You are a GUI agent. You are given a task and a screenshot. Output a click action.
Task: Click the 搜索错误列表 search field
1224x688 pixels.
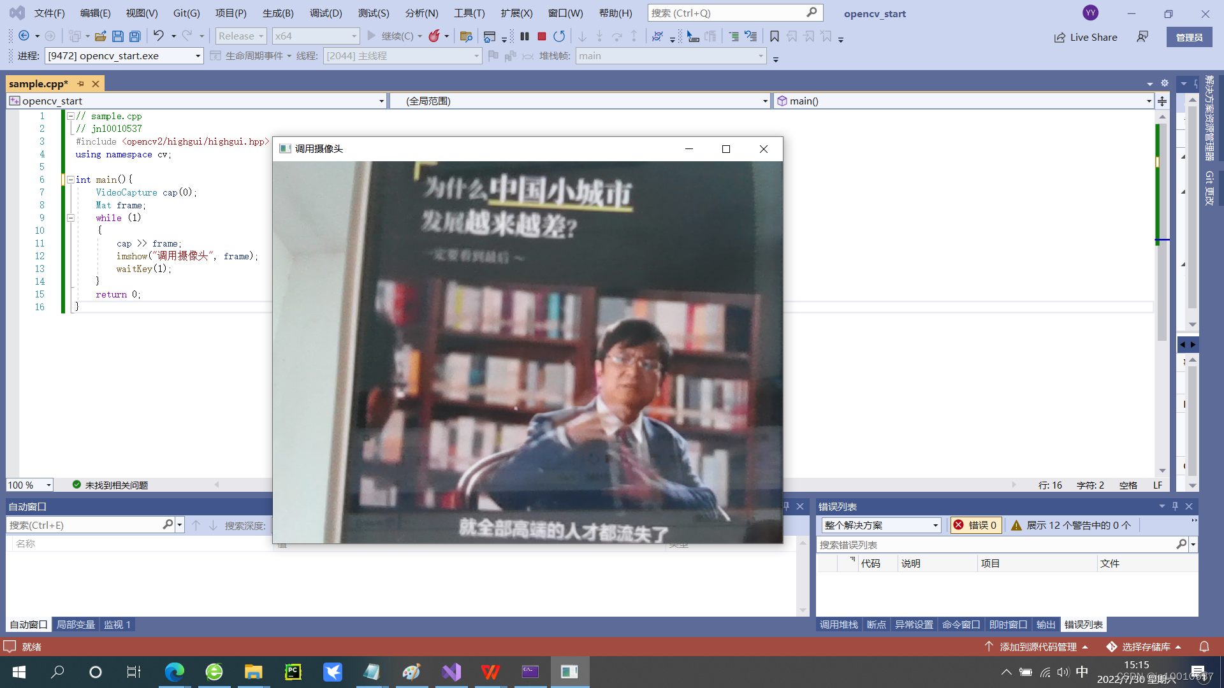[996, 545]
